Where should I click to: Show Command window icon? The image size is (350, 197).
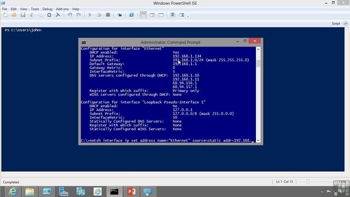(173, 15)
